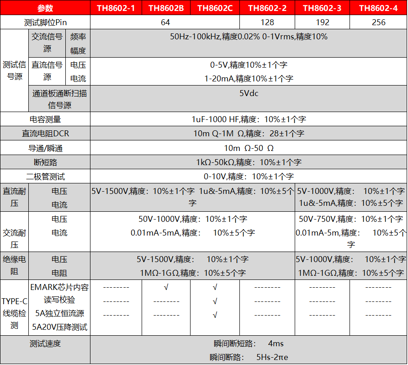Select the TH8602B column header
The height and width of the screenshot is (365, 408).
(x=166, y=8)
